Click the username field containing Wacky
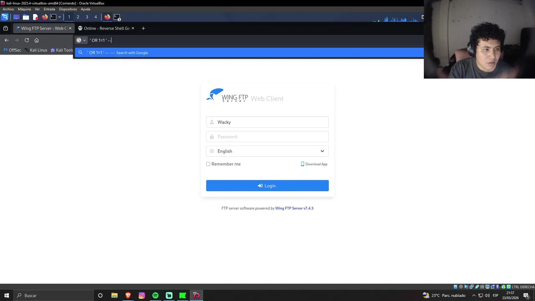535x301 pixels. pos(267,122)
